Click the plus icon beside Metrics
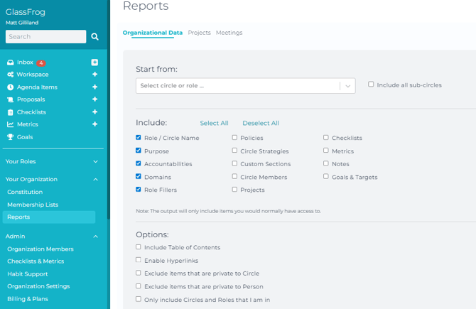Viewport: 476px width, 309px height. pos(94,124)
